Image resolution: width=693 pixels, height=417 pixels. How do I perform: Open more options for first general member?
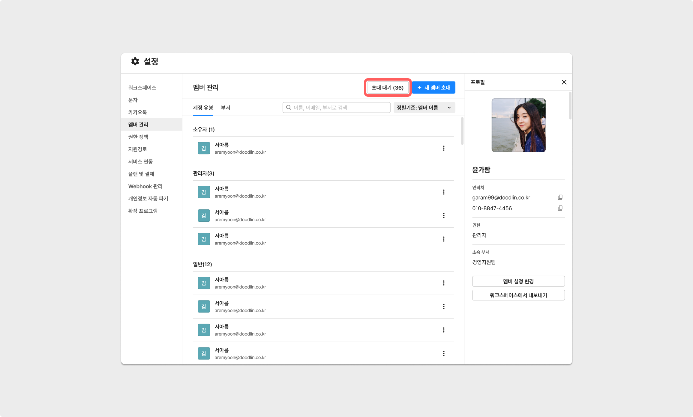click(443, 283)
